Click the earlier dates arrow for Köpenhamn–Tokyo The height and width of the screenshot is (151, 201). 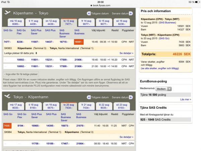89,13
